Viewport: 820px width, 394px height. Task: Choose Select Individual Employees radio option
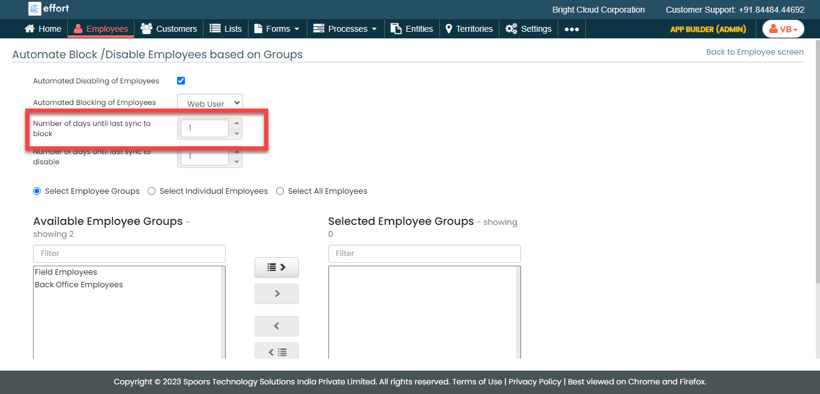point(152,191)
